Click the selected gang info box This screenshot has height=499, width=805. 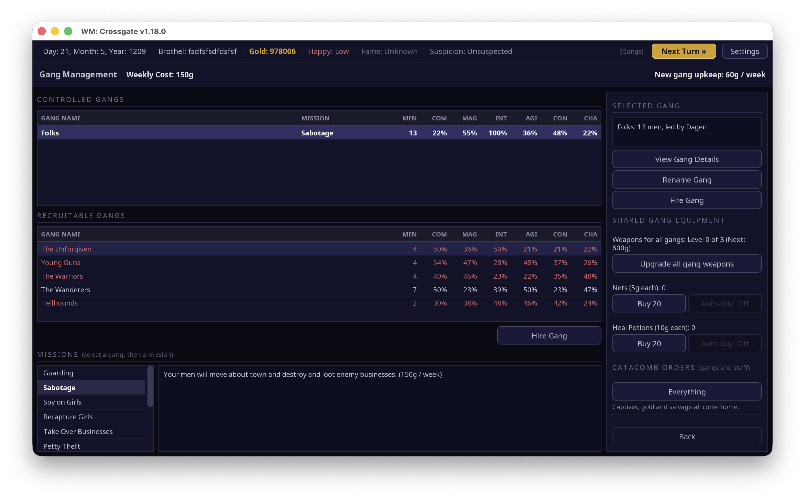pyautogui.click(x=687, y=132)
